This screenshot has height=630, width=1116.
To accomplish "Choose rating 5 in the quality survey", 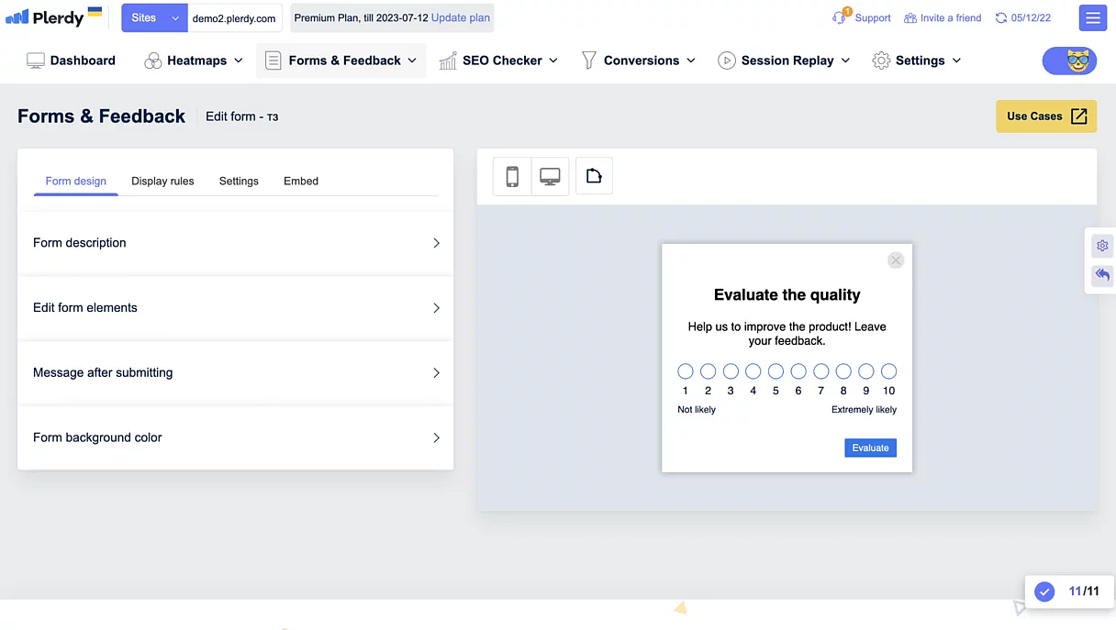I will pyautogui.click(x=776, y=370).
